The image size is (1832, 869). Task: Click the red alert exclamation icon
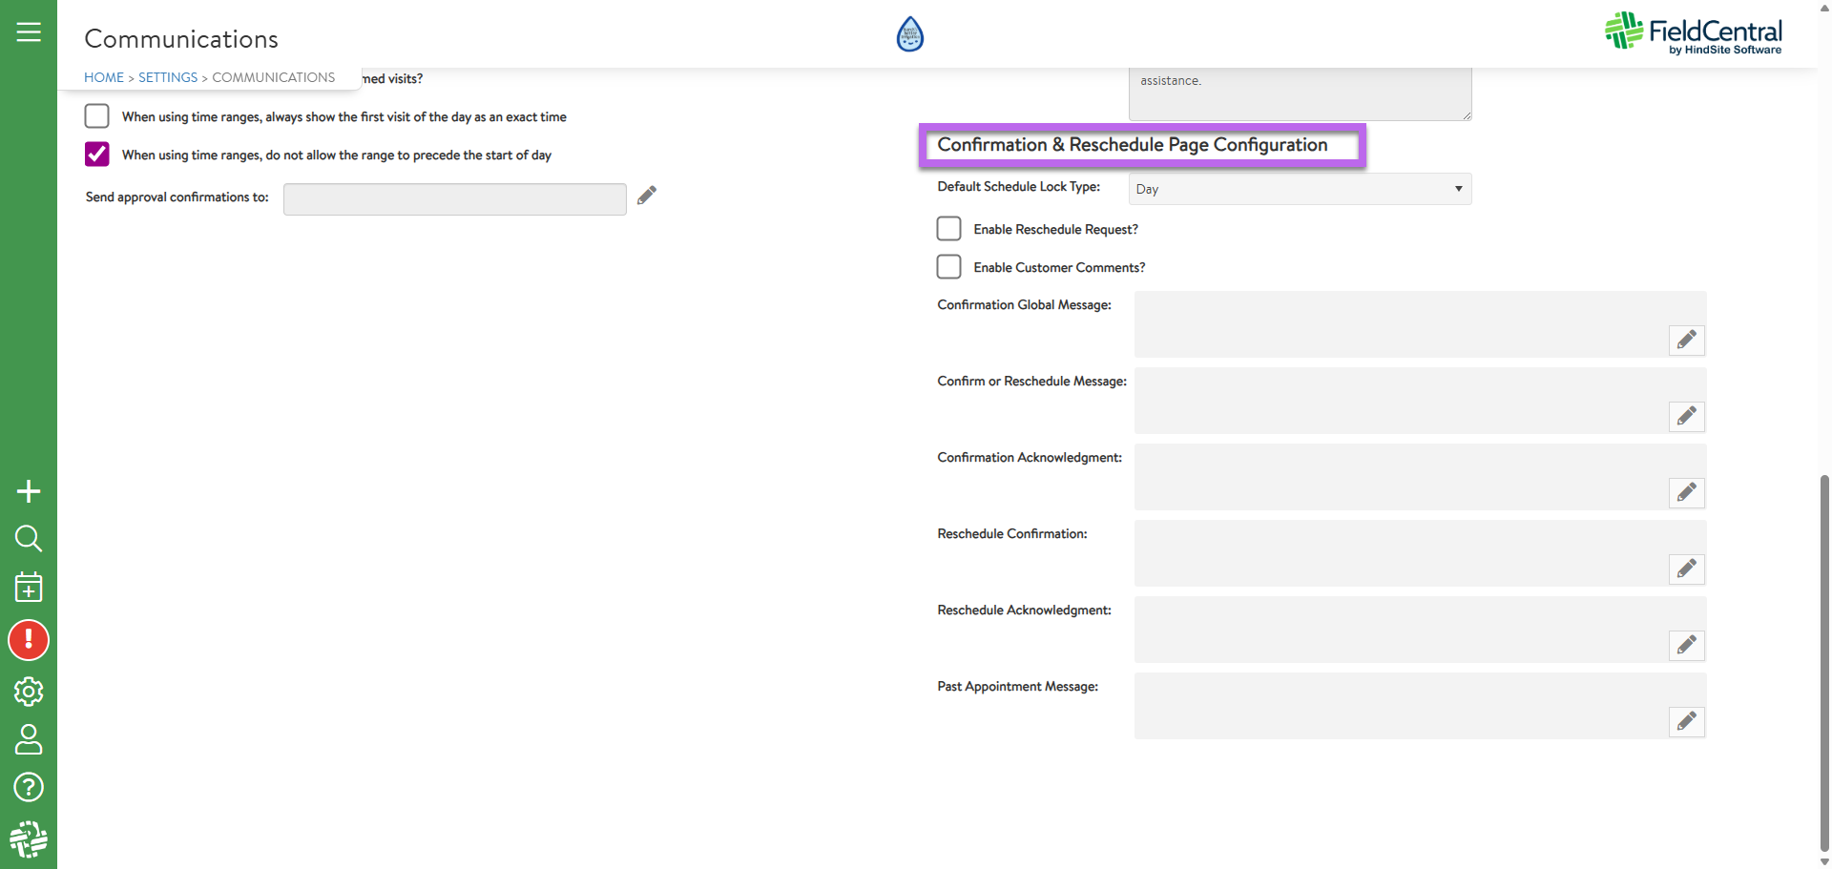click(x=29, y=640)
